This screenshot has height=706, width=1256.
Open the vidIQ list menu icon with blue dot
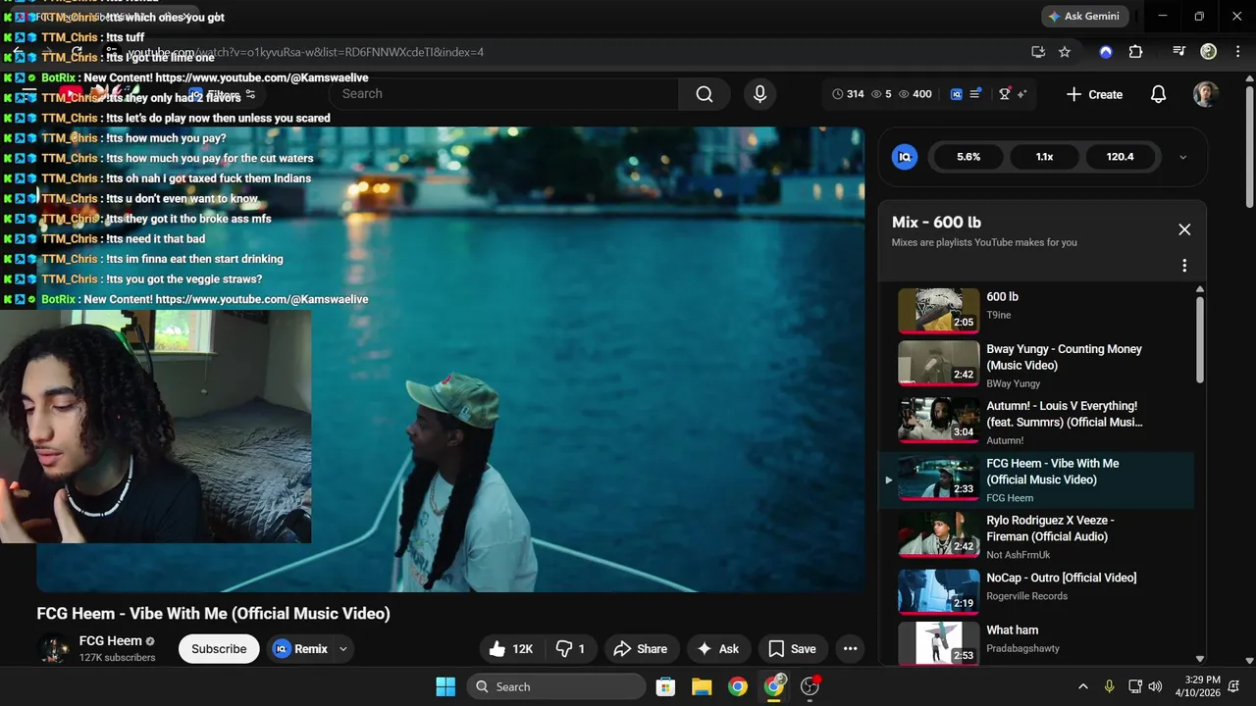pos(976,94)
